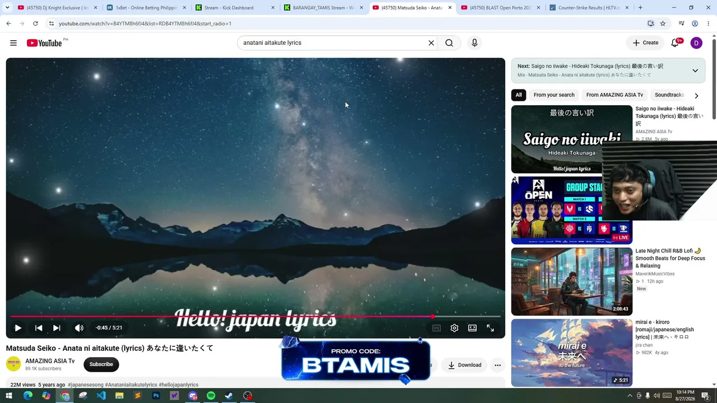This screenshot has height=403, width=717.
Task: Select the From your search chip
Action: click(554, 95)
